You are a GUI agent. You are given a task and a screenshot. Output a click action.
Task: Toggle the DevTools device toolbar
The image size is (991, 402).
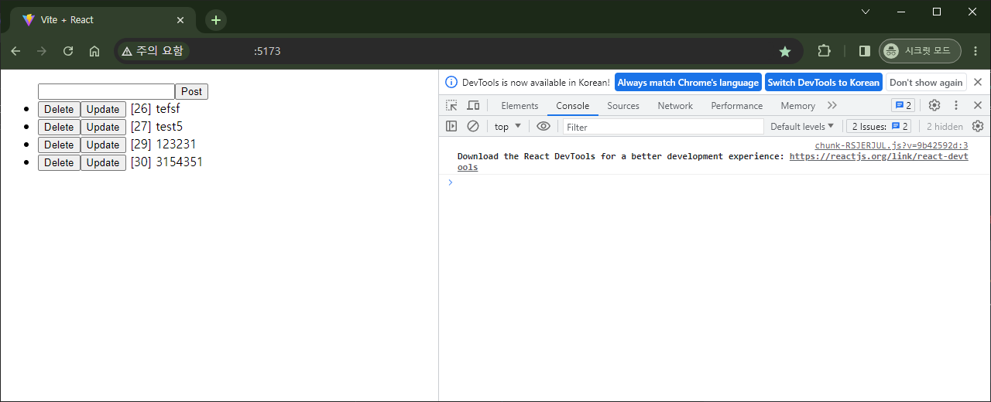[473, 105]
